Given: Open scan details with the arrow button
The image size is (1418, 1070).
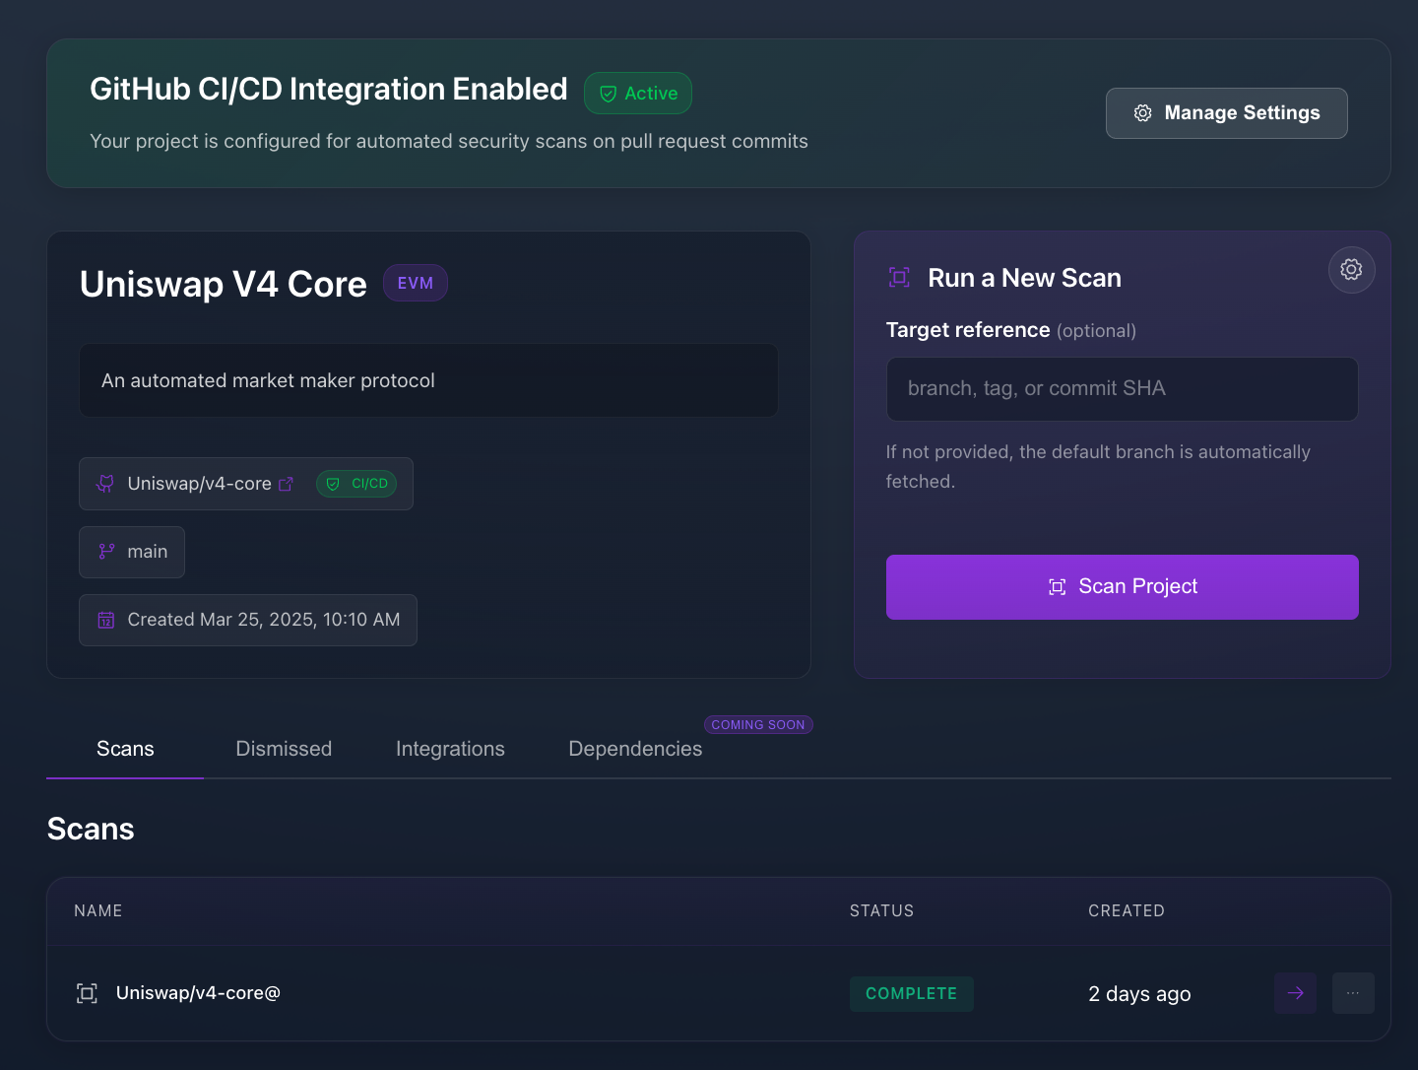Looking at the screenshot, I should 1295,993.
